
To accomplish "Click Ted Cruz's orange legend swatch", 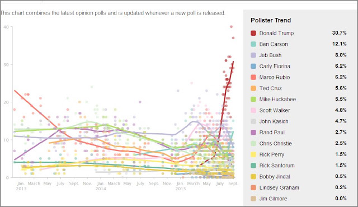I will coord(253,88).
